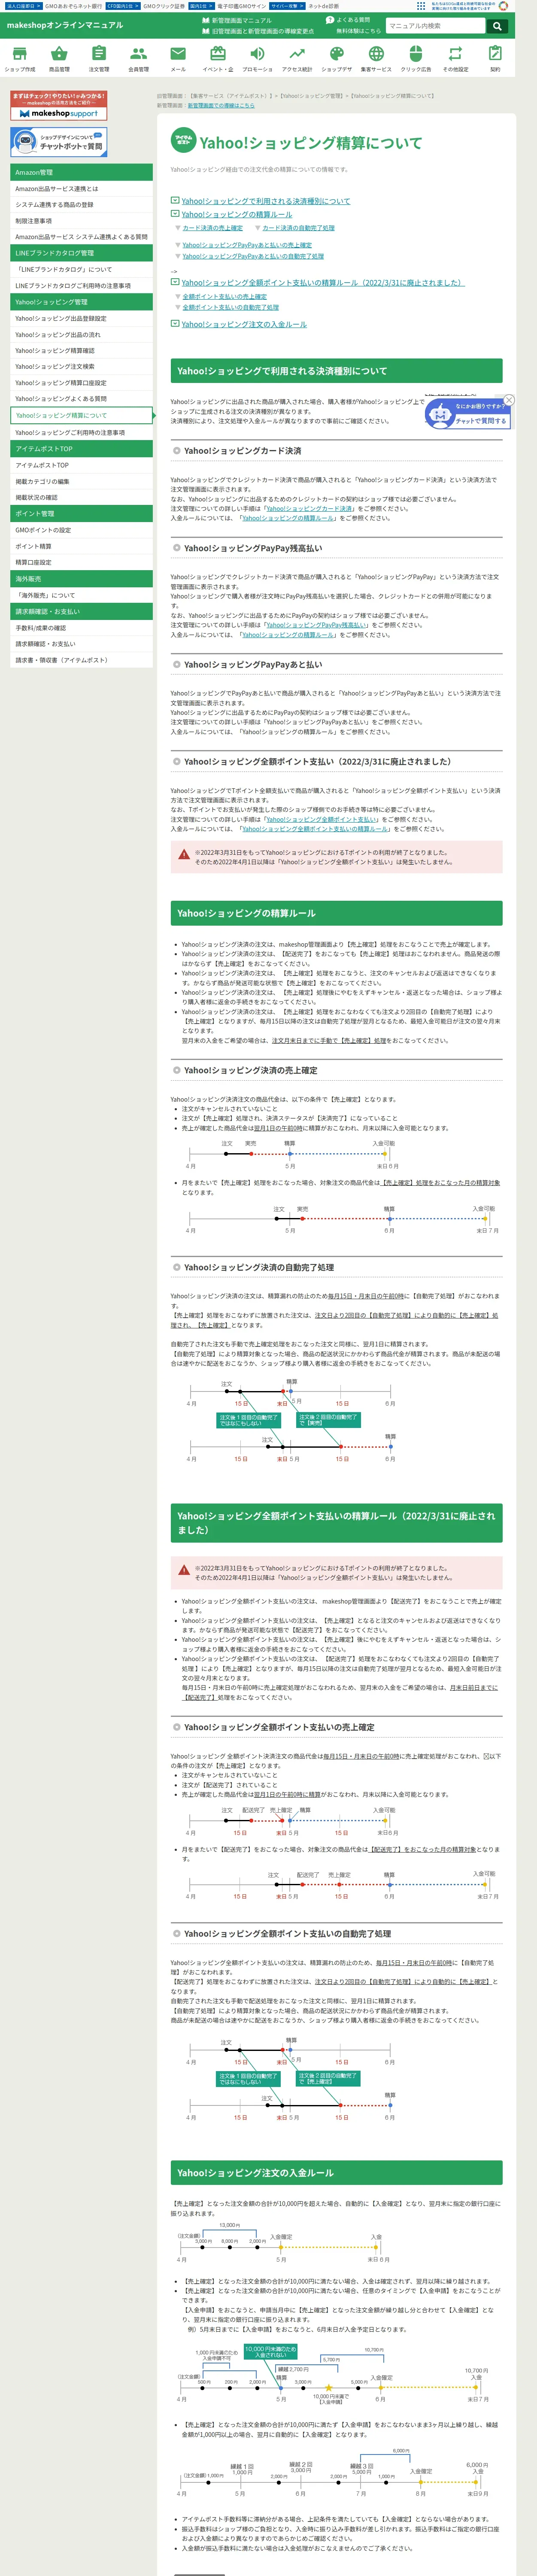Click the top-bar apps grid icon
The image size is (537, 2576).
[x=421, y=6]
